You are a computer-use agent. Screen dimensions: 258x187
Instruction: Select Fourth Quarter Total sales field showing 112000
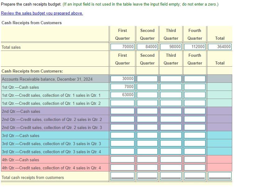click(195, 47)
